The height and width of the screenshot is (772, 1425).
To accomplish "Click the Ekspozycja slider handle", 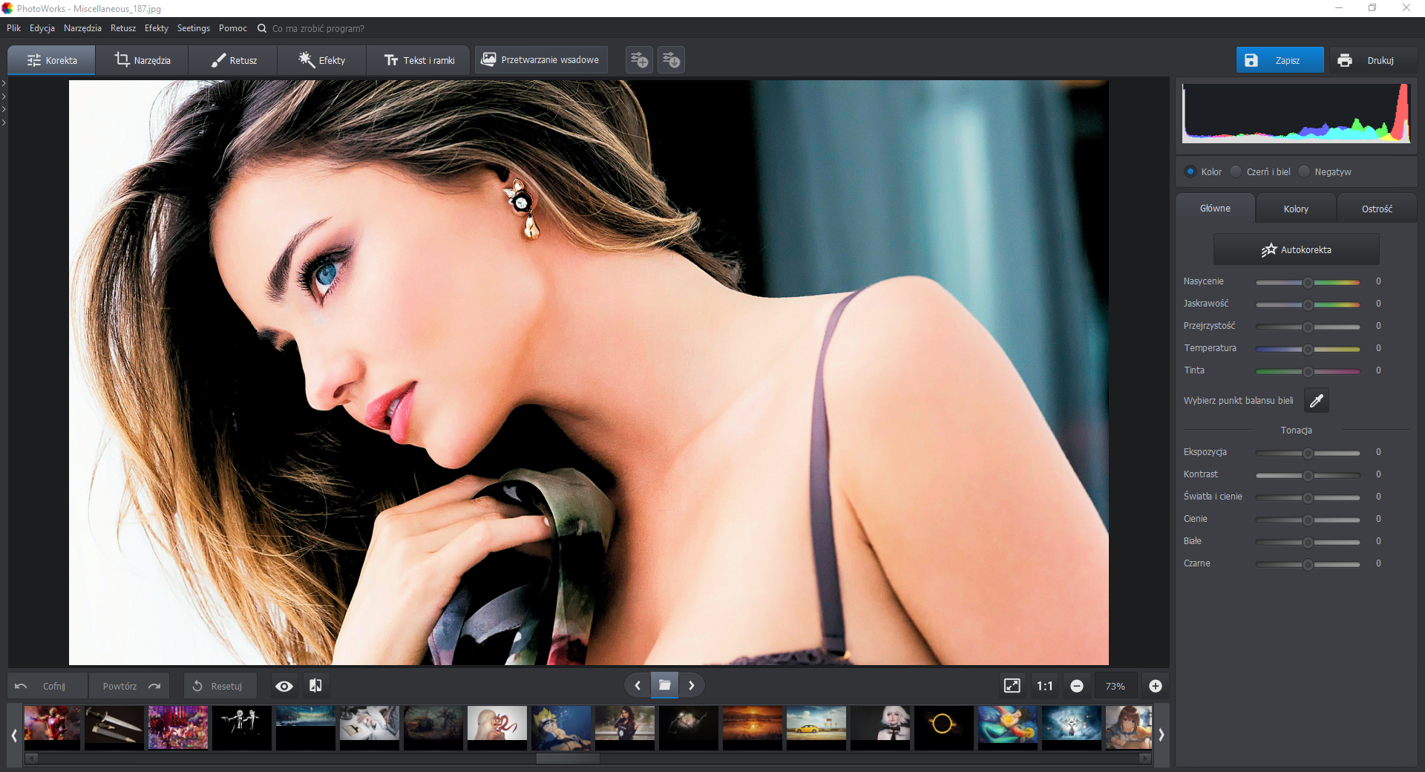I will point(1308,453).
